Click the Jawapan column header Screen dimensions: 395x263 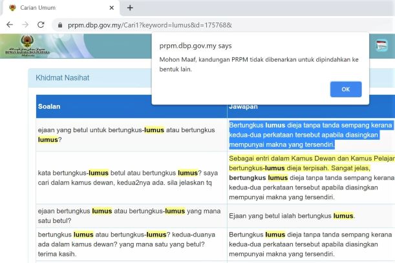point(243,106)
